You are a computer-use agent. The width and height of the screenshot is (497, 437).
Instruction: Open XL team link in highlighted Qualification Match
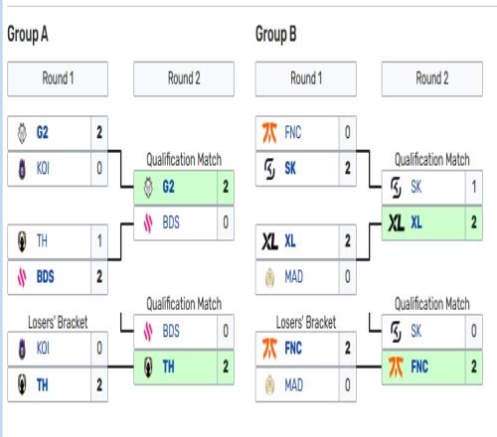click(416, 222)
